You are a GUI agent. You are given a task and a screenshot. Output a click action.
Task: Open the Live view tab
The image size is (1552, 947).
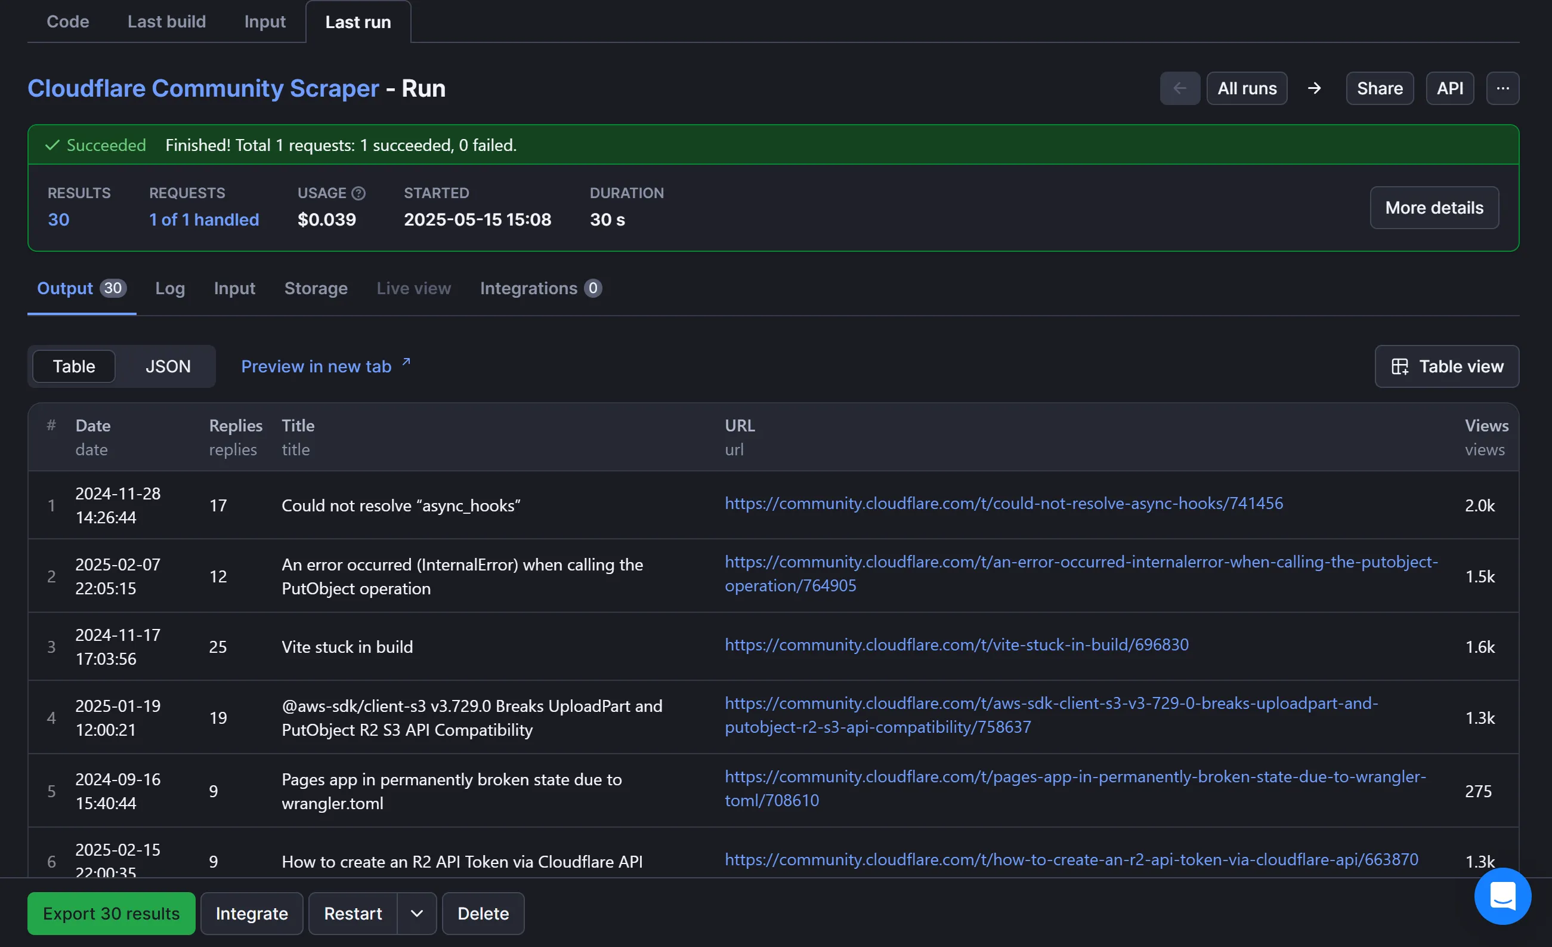[413, 288]
